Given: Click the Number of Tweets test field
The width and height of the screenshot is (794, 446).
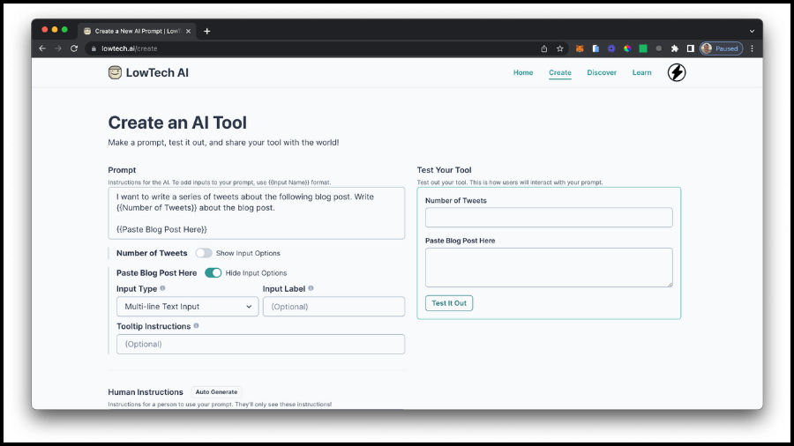Looking at the screenshot, I should [x=548, y=218].
